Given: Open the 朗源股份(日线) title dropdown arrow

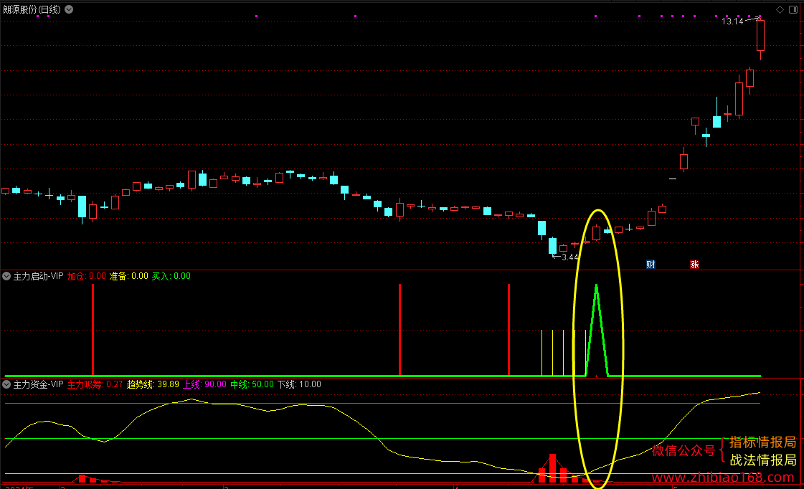Looking at the screenshot, I should click(69, 9).
